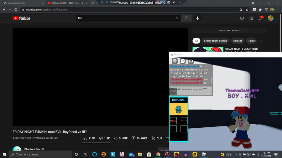This screenshot has height=158, width=282.
Task: Click the CLIP button
Action: click(157, 138)
